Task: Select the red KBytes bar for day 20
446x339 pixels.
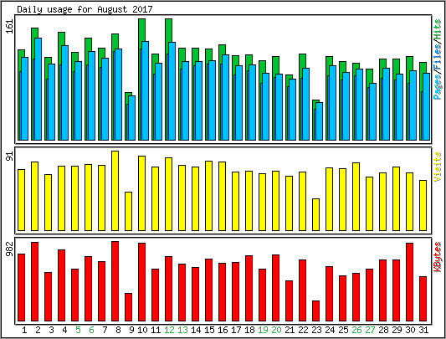Action: coord(275,288)
